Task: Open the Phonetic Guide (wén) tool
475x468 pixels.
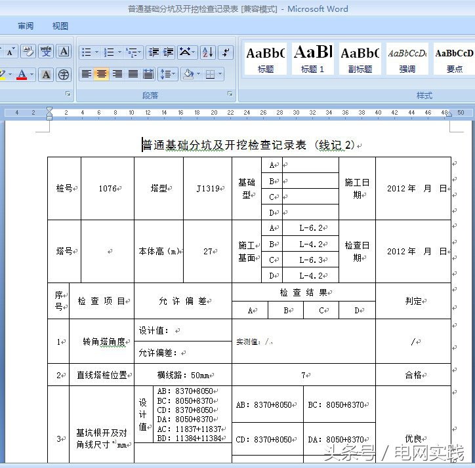Action: pos(46,52)
